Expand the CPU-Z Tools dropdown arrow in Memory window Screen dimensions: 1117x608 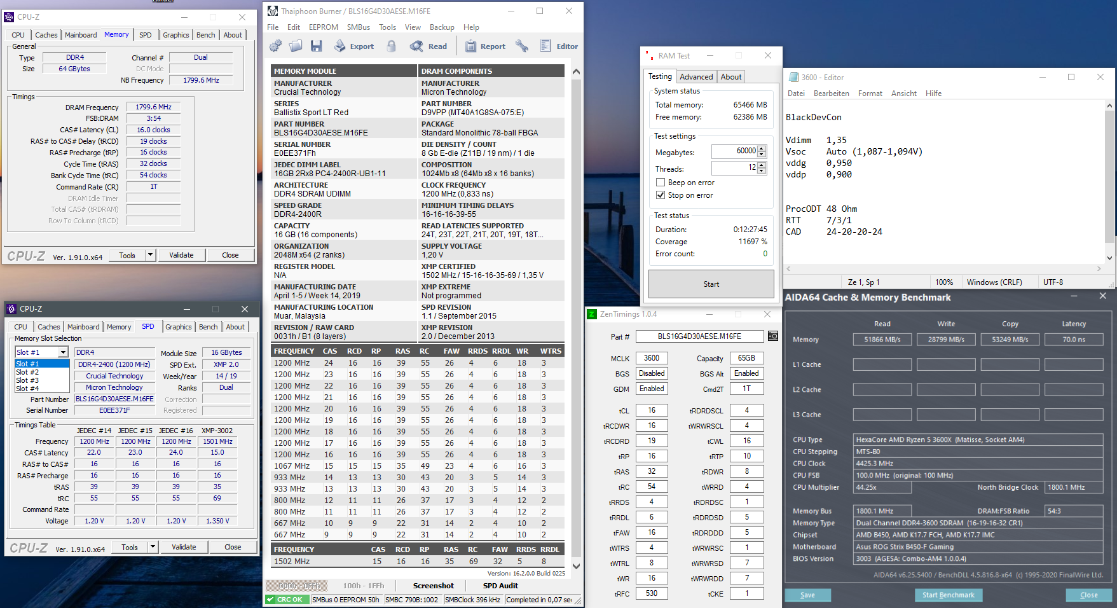pos(151,255)
